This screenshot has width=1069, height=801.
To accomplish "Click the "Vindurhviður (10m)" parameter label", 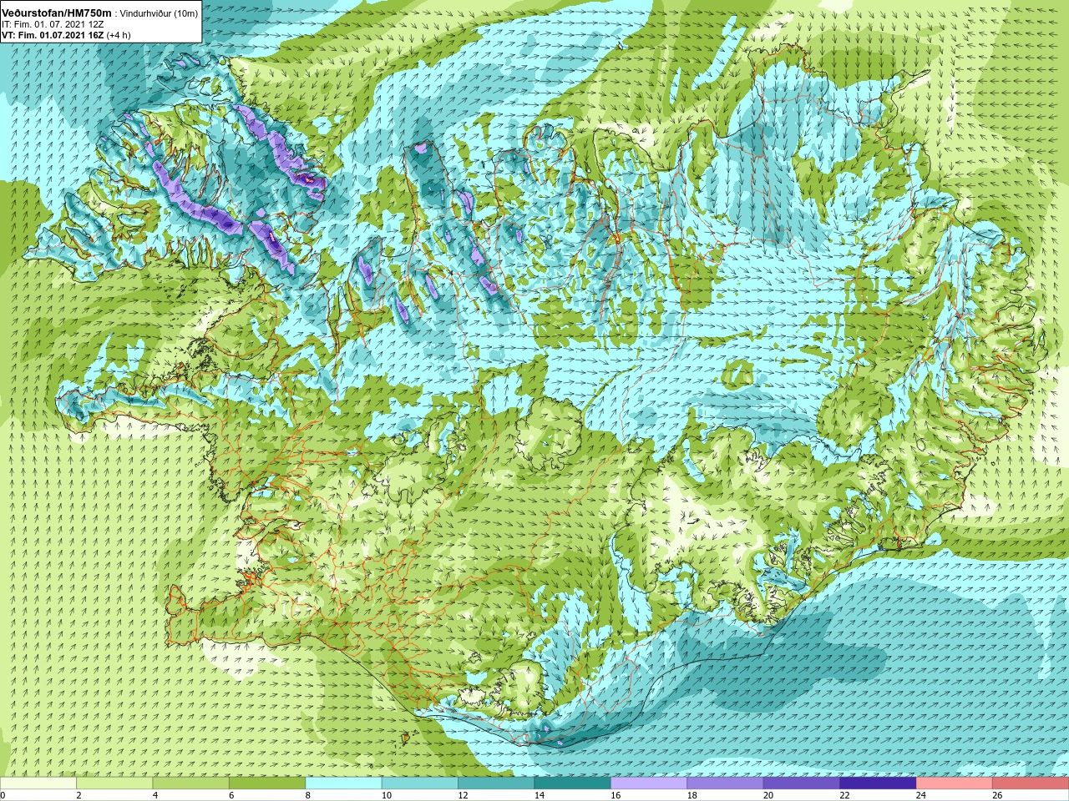I will pos(159,14).
